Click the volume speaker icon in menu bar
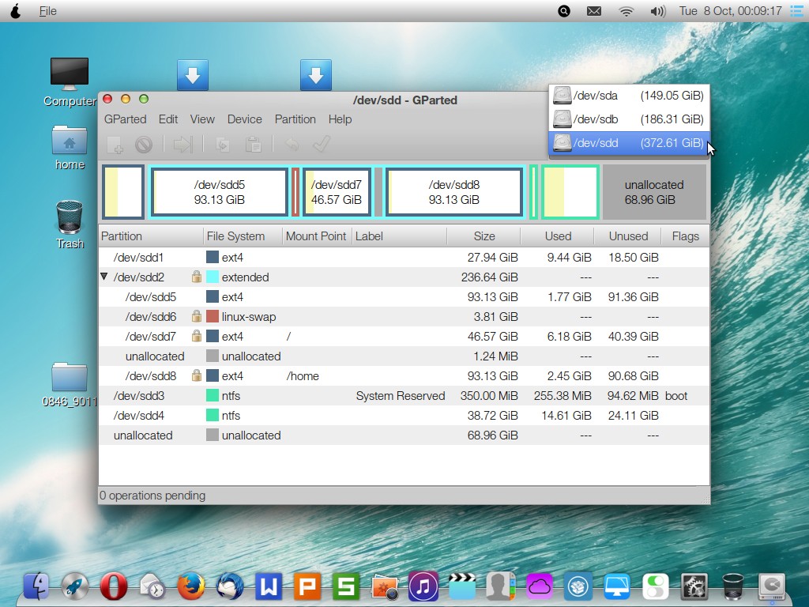 (x=658, y=11)
